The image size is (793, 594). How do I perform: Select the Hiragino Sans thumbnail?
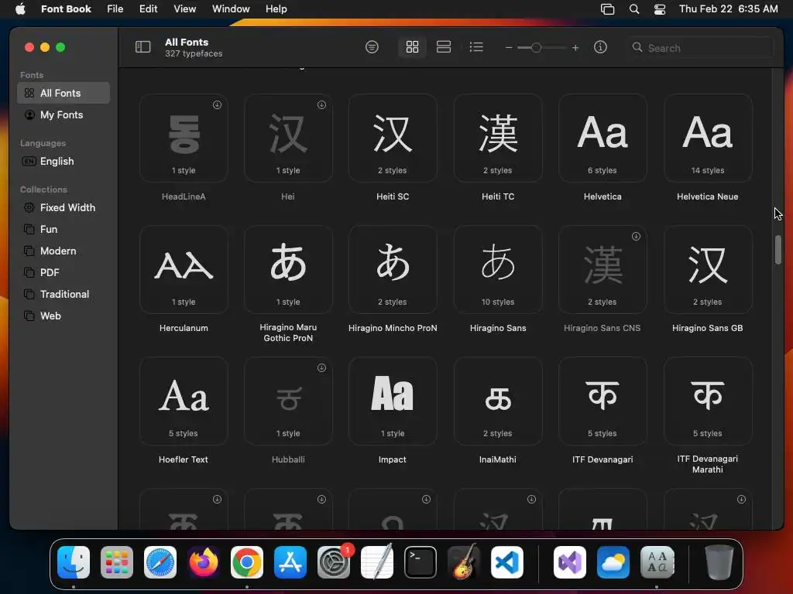point(498,269)
